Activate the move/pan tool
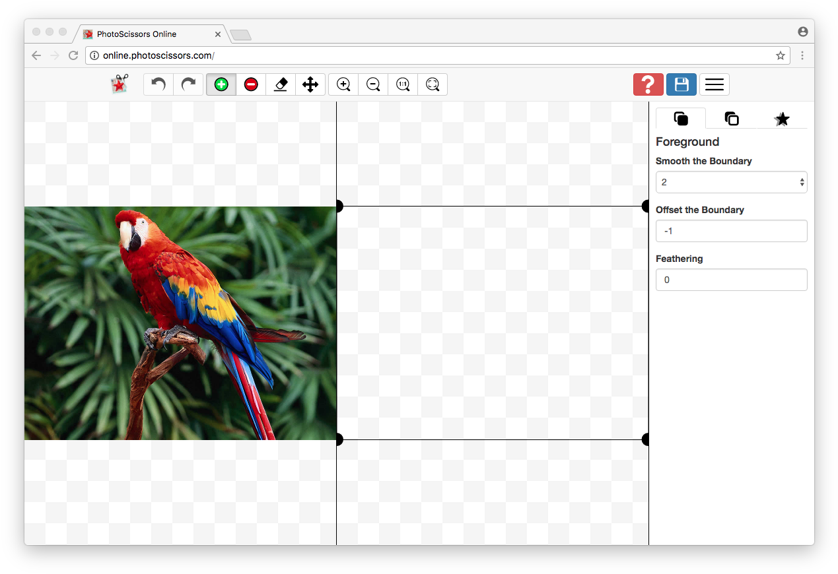This screenshot has width=838, height=574. [310, 84]
